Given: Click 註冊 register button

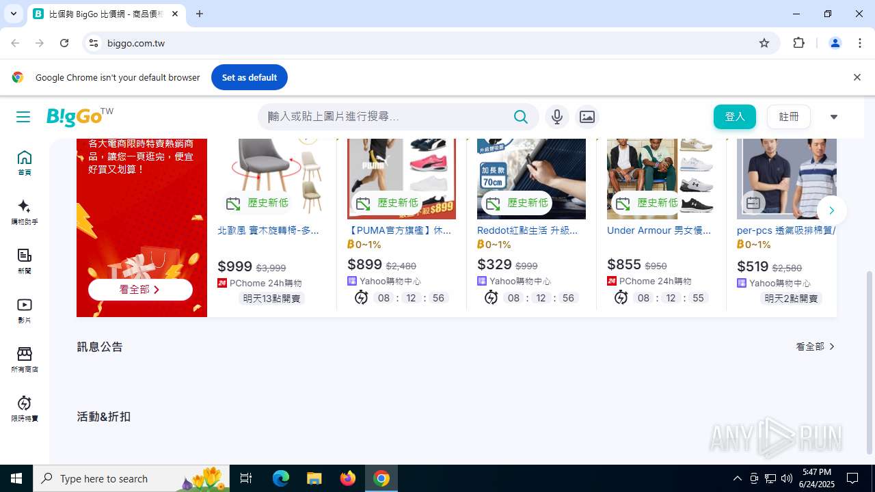Looking at the screenshot, I should point(789,117).
